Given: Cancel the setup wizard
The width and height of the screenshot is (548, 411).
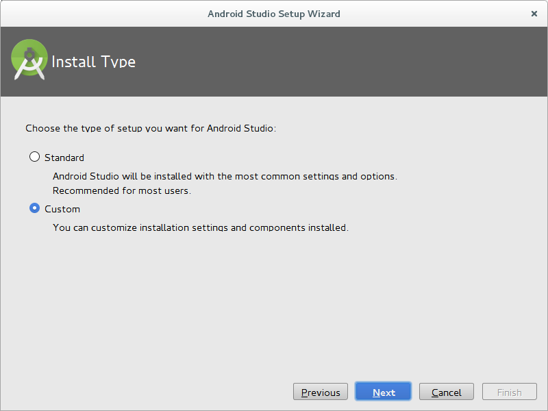Looking at the screenshot, I should pos(447,392).
